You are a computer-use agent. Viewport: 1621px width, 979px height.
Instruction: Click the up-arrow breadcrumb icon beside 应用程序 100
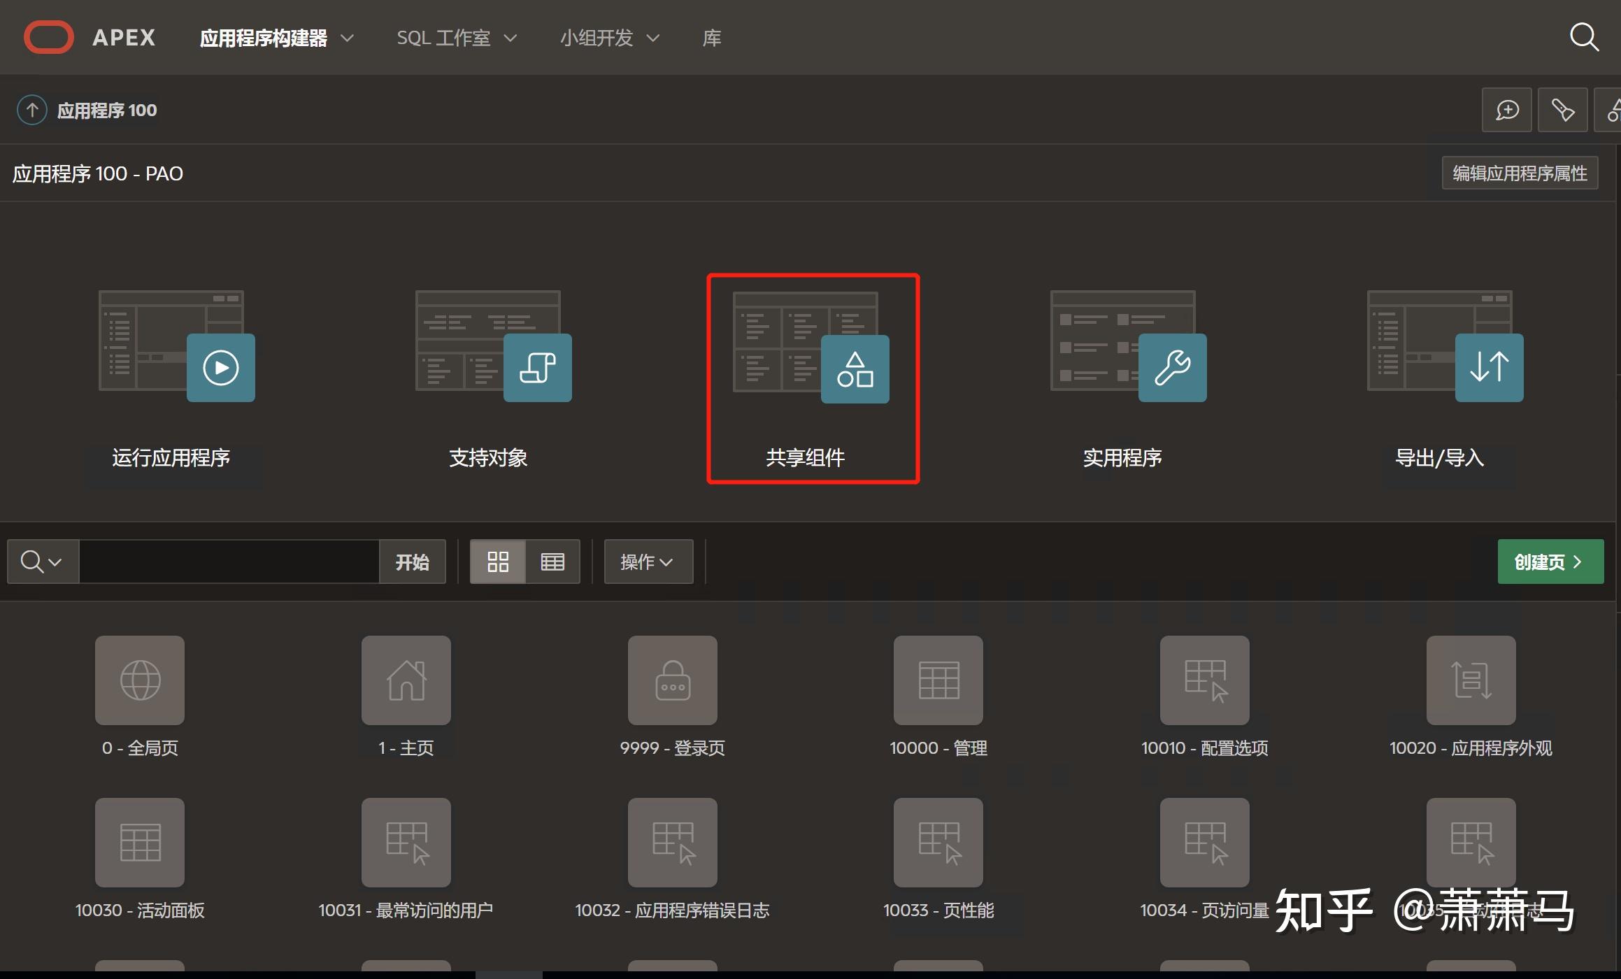(x=31, y=109)
